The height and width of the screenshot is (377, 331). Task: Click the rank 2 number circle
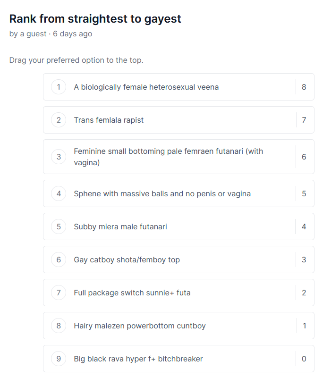[59, 120]
